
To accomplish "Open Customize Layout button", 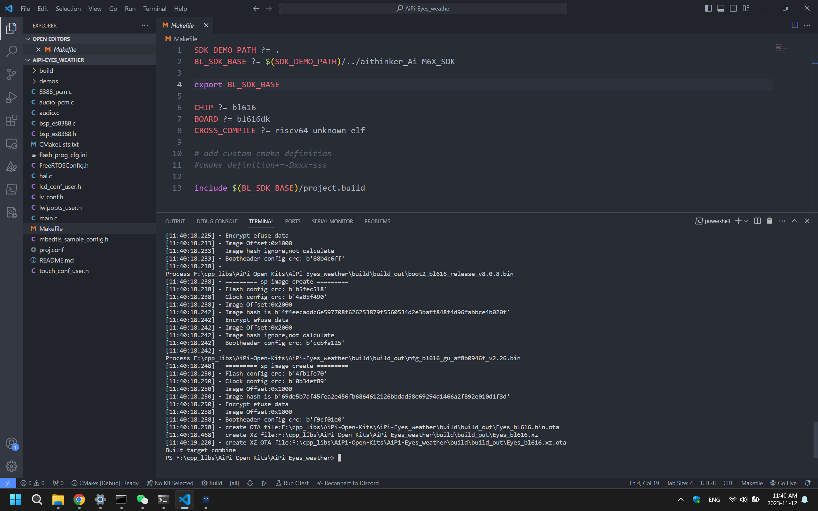I will pyautogui.click(x=746, y=8).
